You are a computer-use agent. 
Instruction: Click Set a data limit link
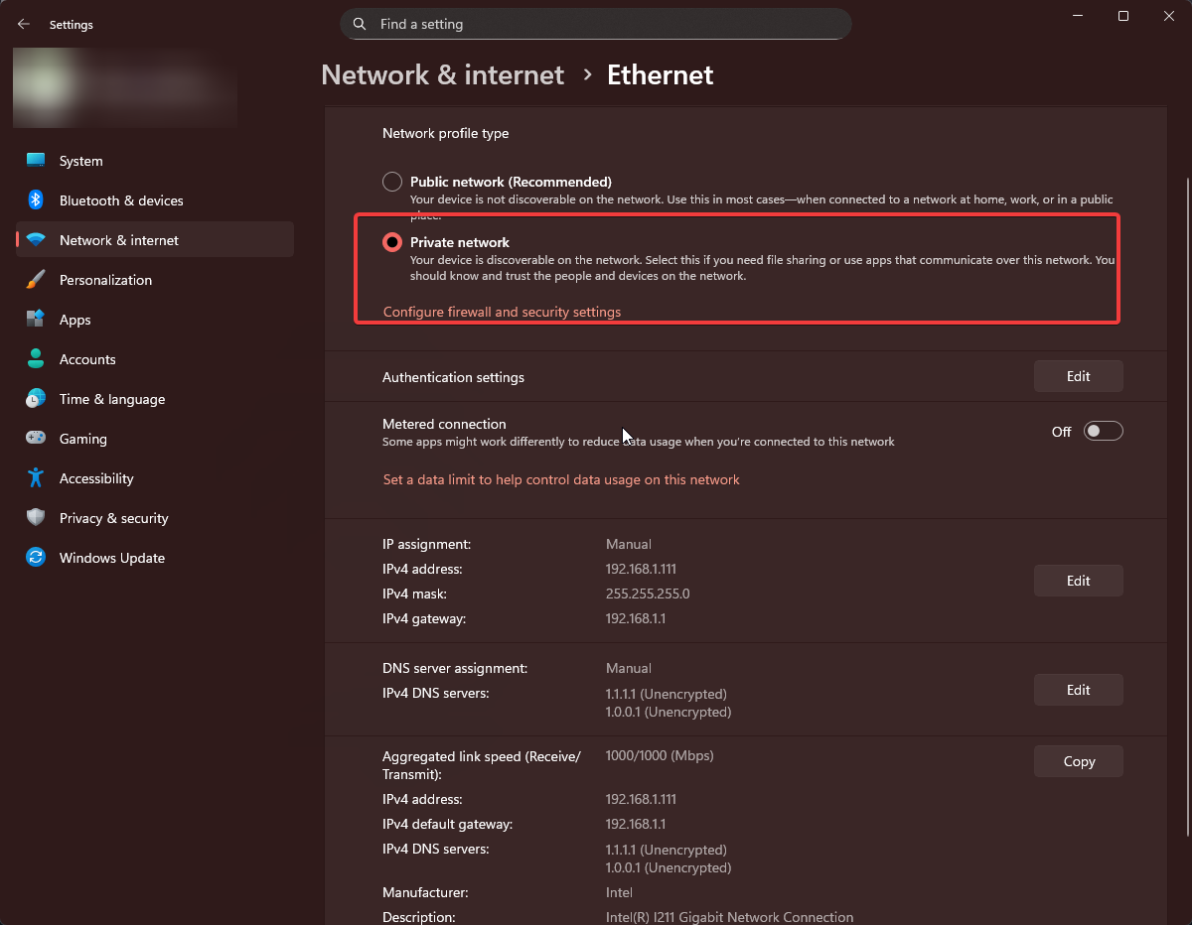pyautogui.click(x=561, y=479)
